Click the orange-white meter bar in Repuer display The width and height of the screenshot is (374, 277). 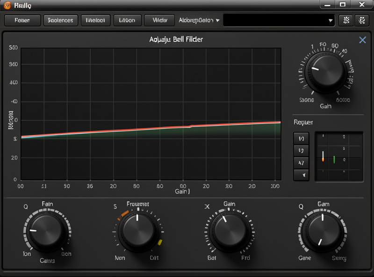(x=323, y=156)
